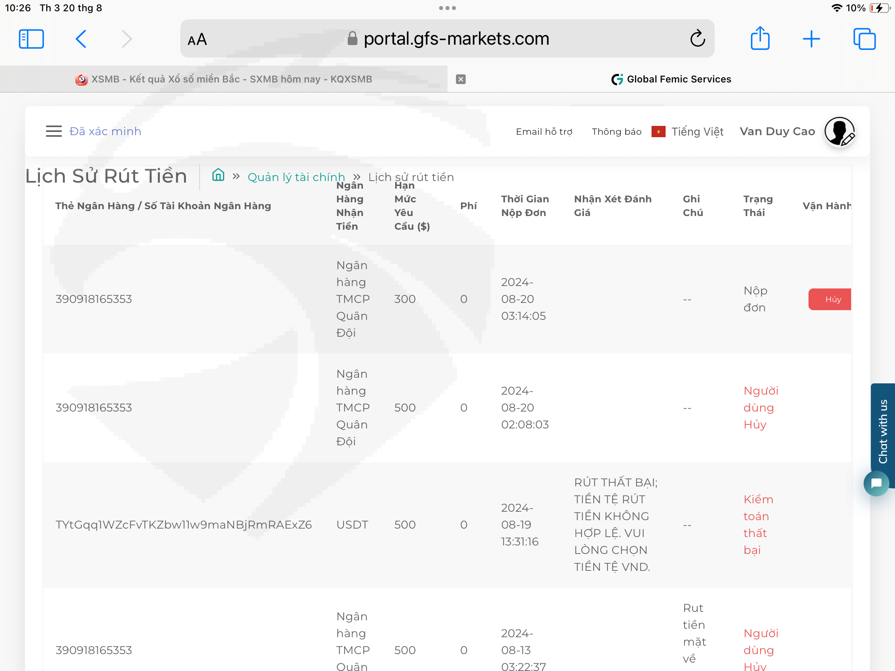Click the user profile avatar
895x671 pixels.
pos(839,132)
